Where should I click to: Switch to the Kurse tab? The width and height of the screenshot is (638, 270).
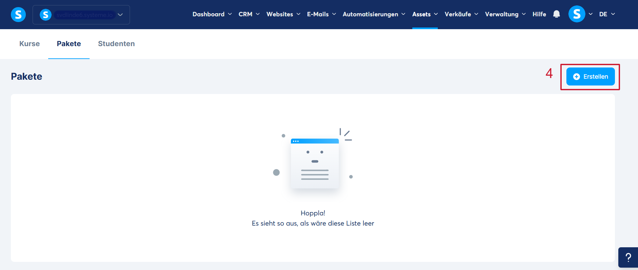[30, 44]
